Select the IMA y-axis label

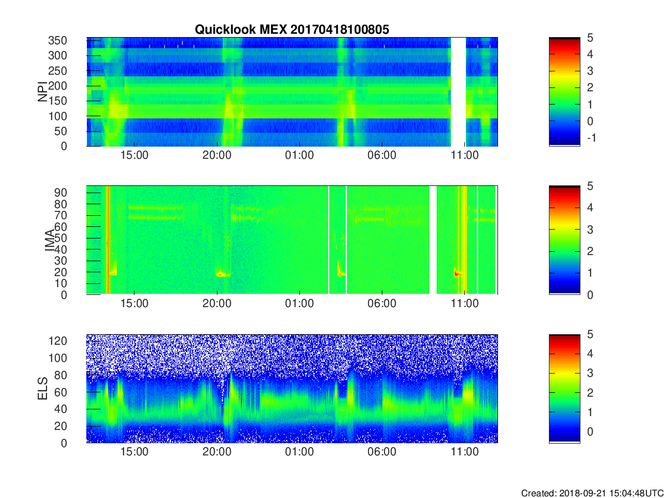pyautogui.click(x=49, y=240)
